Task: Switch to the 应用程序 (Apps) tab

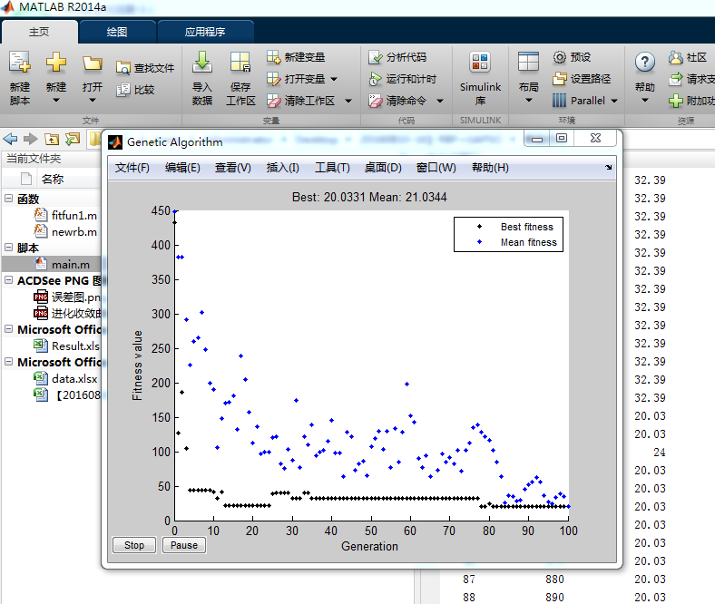Action: [205, 32]
